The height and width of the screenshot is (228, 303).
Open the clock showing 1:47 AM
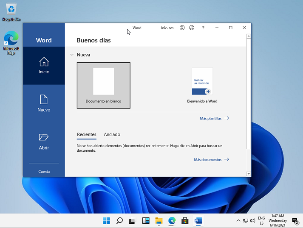[278, 221]
